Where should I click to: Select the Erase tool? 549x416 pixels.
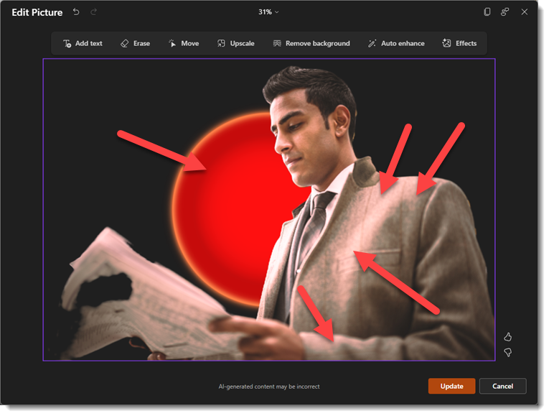point(135,44)
